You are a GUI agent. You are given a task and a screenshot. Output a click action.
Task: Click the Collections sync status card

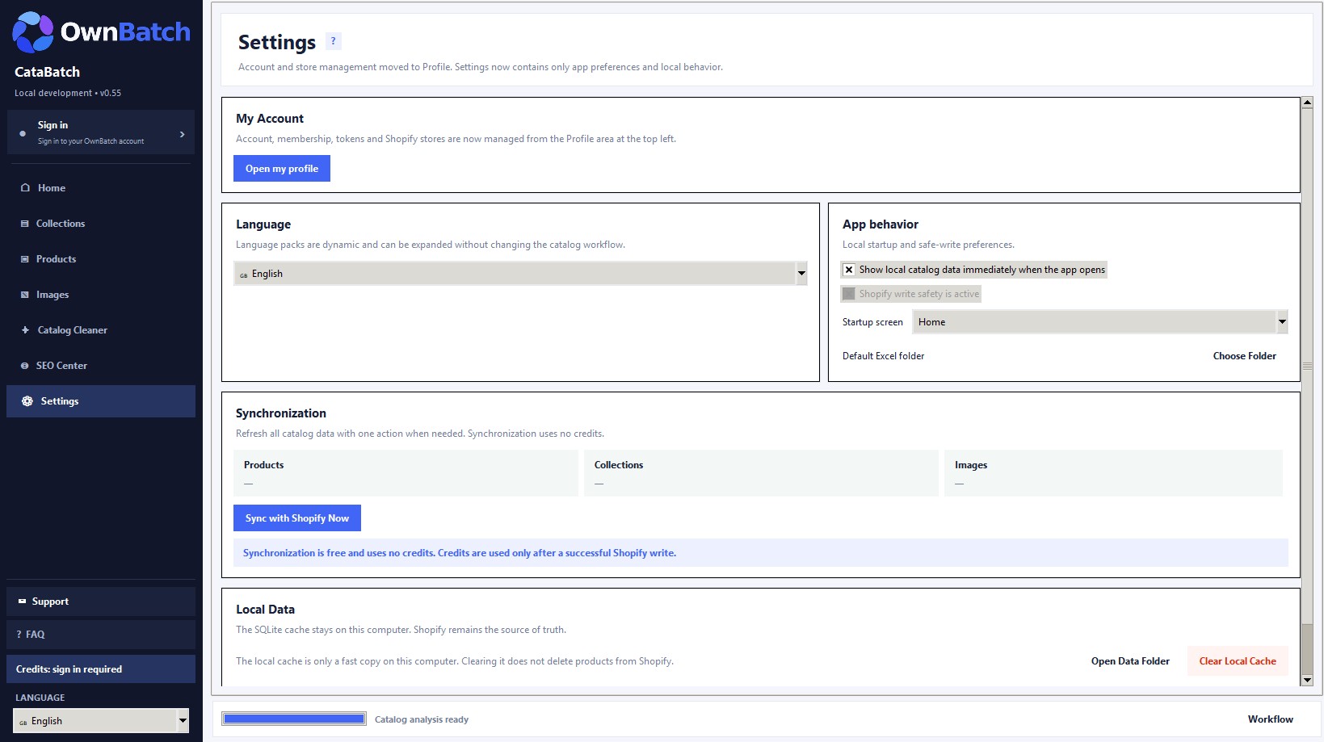[760, 473]
